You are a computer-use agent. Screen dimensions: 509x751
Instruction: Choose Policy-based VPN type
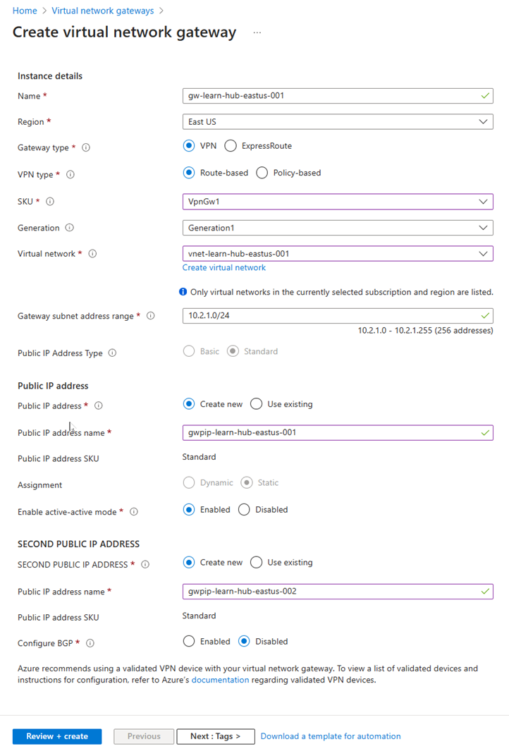click(262, 173)
